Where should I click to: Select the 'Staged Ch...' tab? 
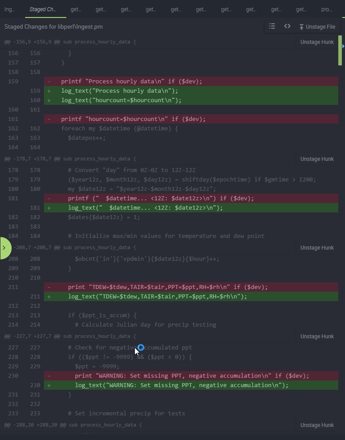43,9
